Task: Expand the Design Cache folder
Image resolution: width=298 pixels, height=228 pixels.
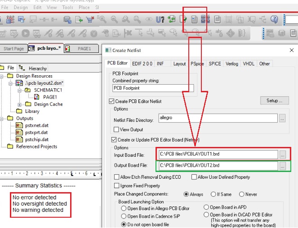Action: pyautogui.click(x=19, y=104)
